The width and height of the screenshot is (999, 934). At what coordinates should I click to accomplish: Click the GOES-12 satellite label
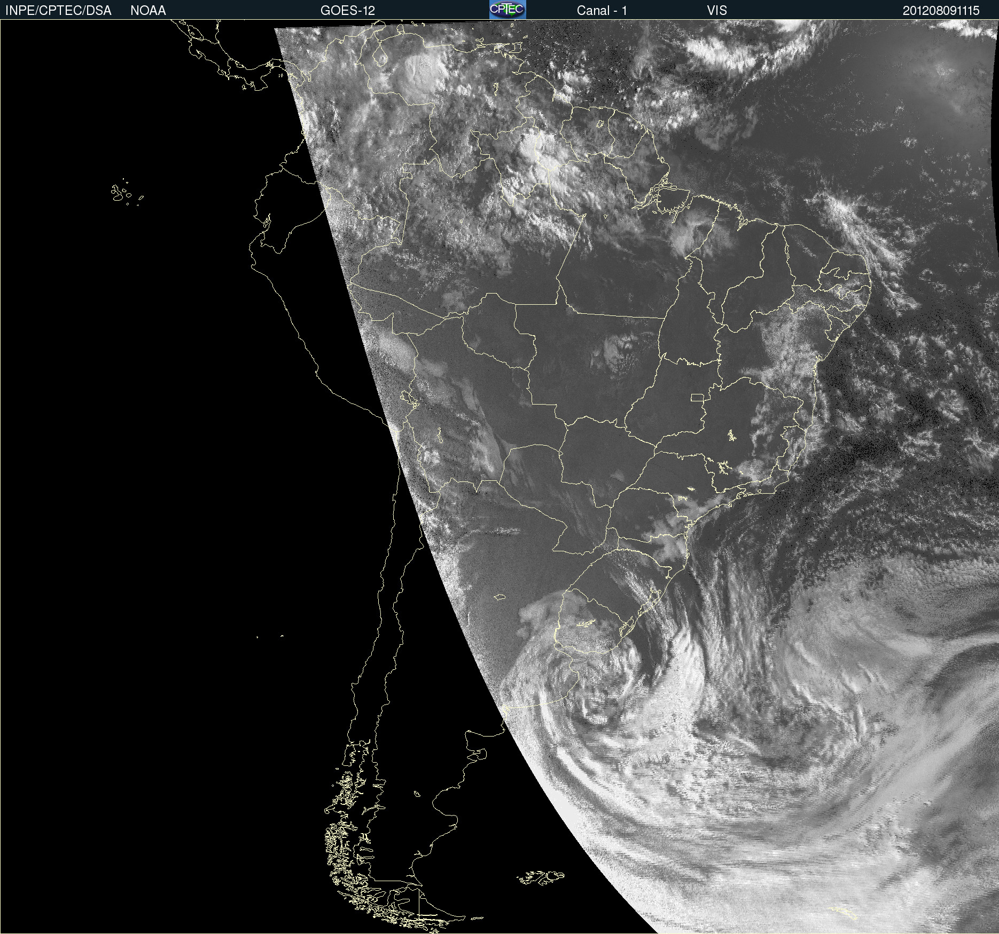click(x=348, y=11)
